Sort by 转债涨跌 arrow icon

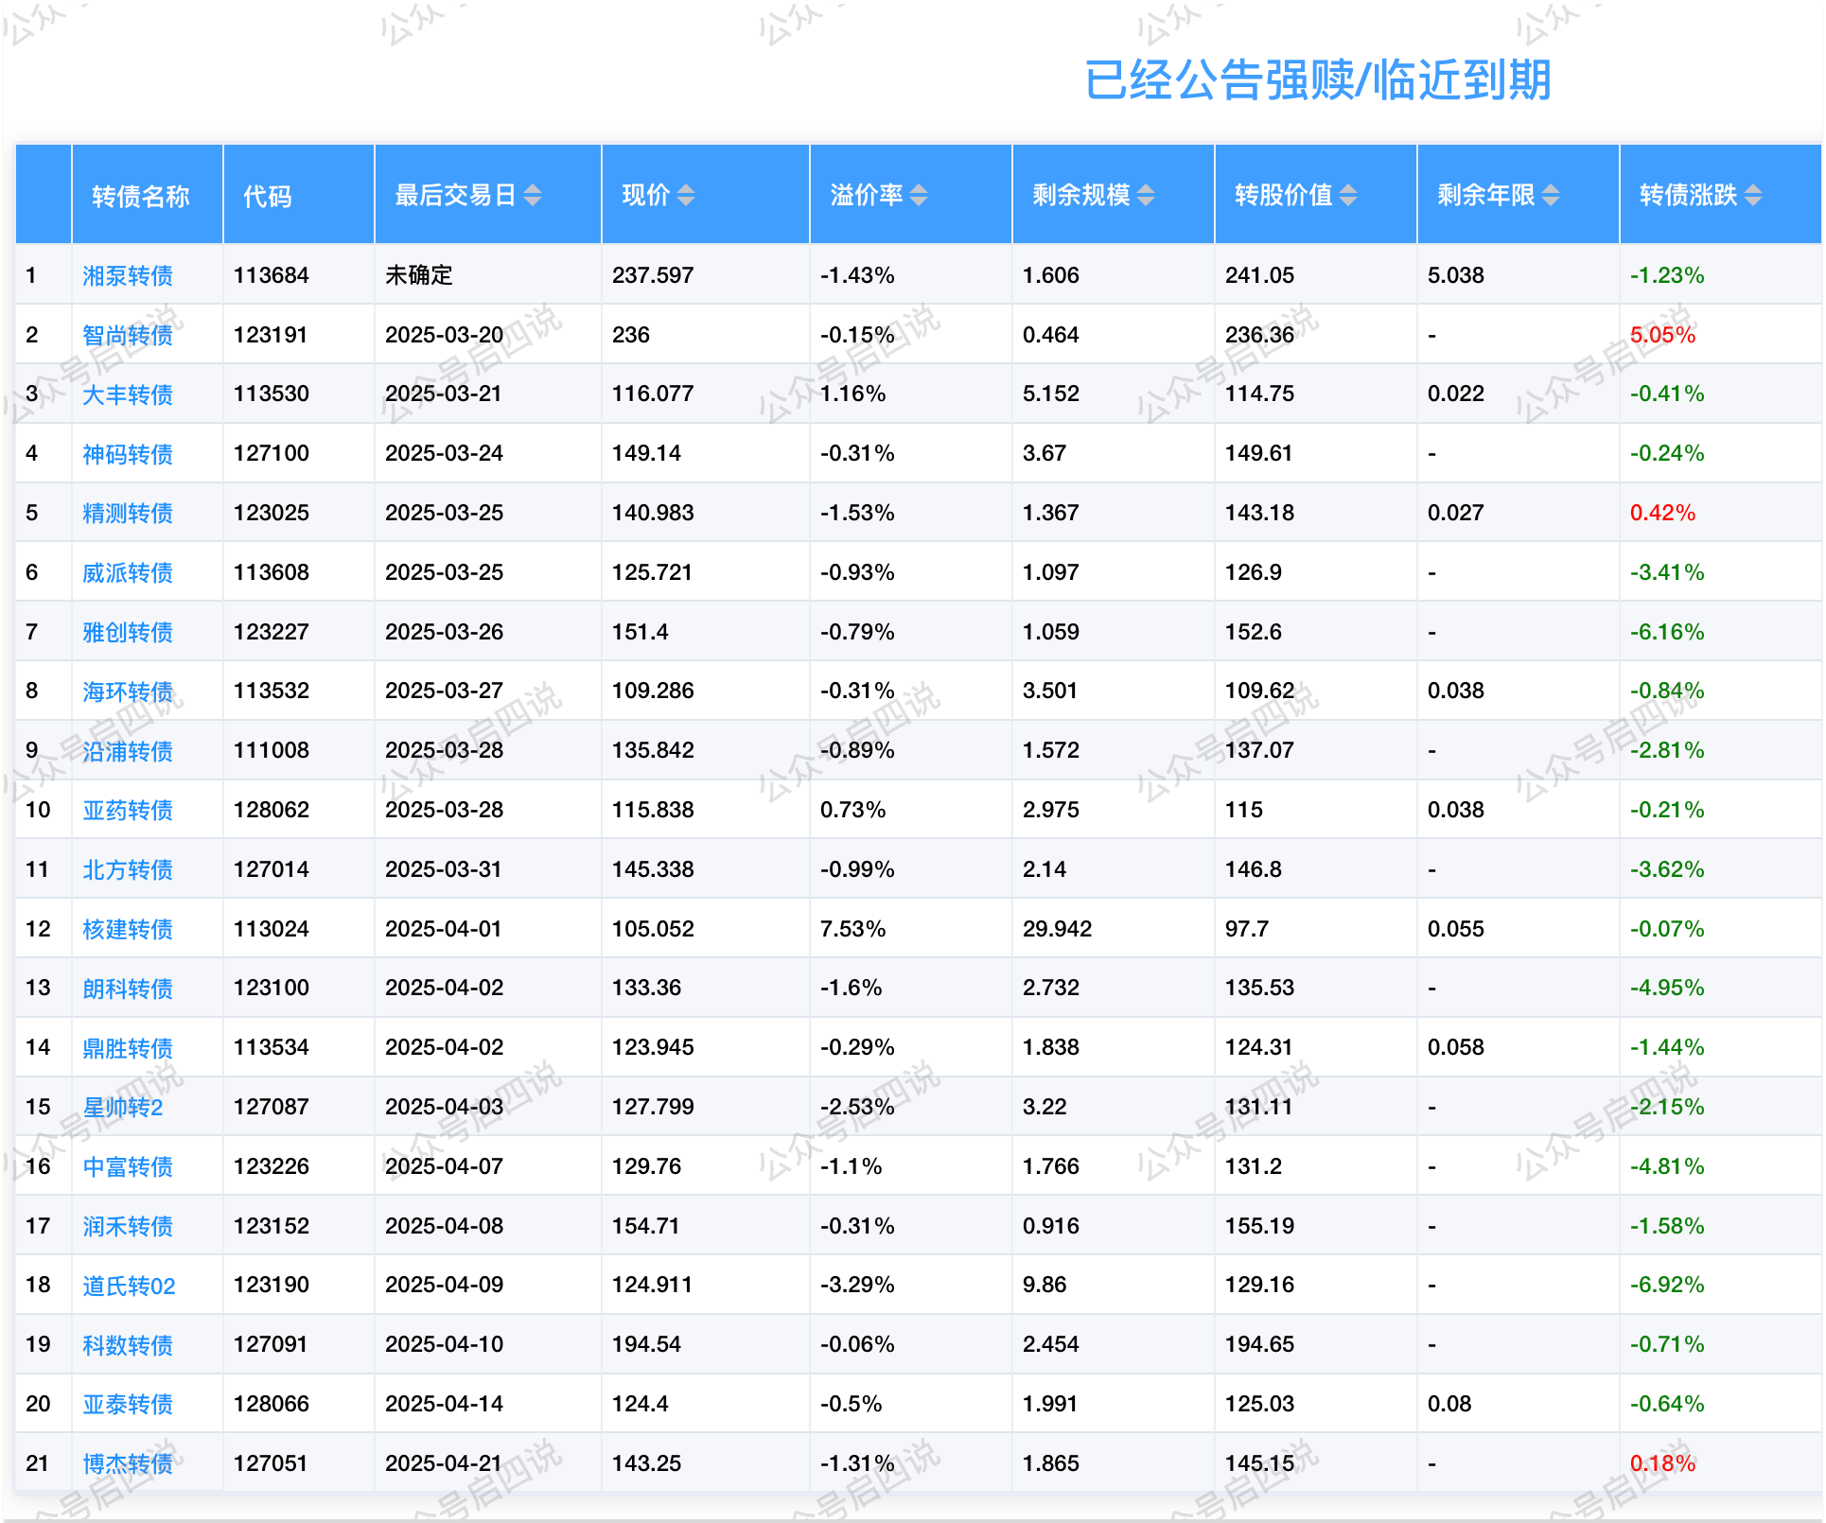(1753, 195)
